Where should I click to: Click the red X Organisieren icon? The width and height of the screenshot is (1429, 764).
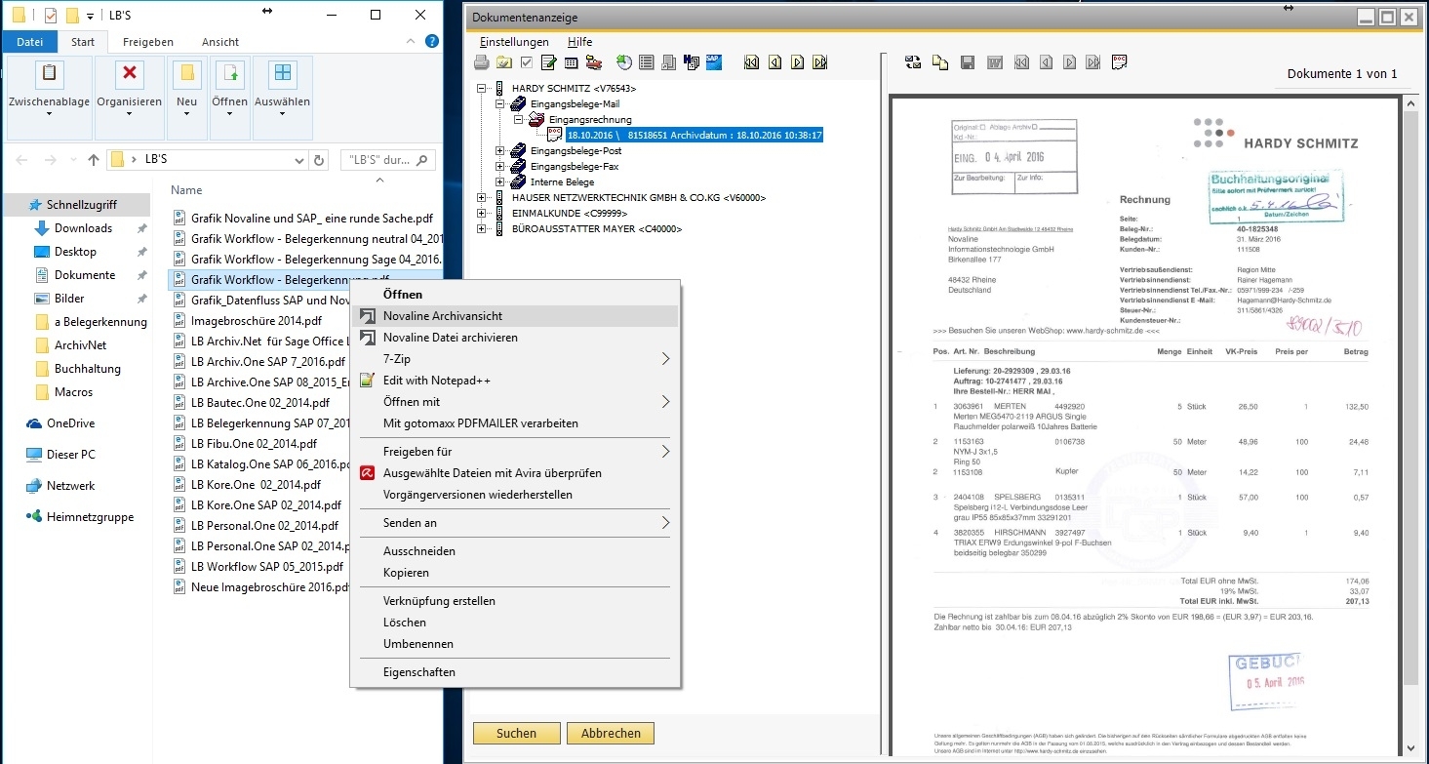tap(129, 73)
